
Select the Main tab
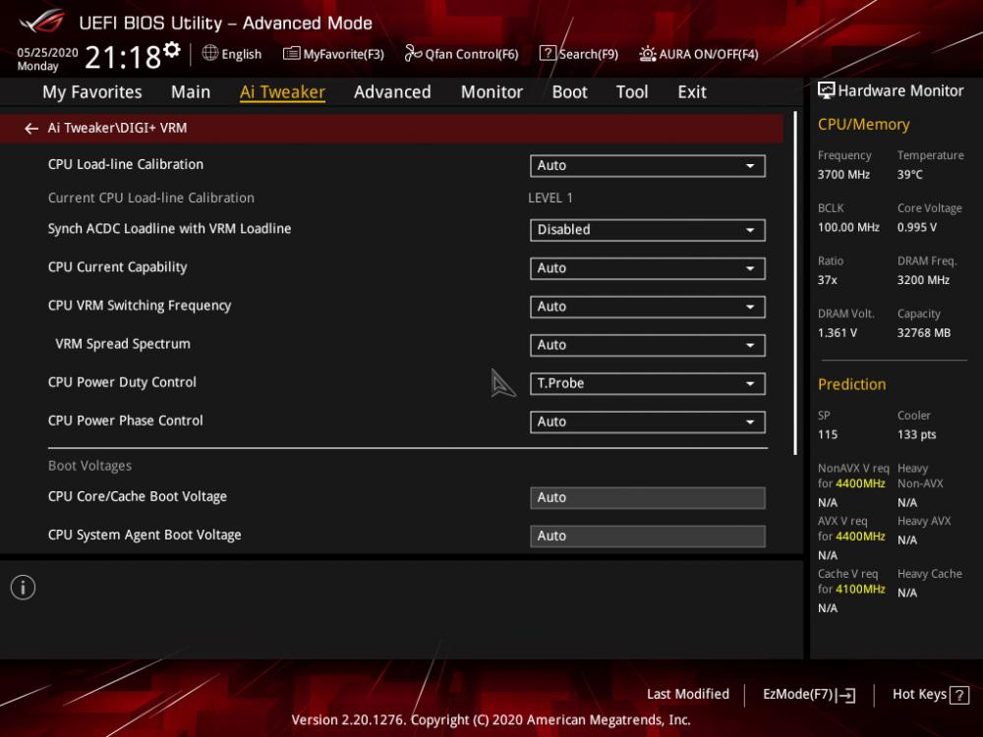[x=191, y=92]
